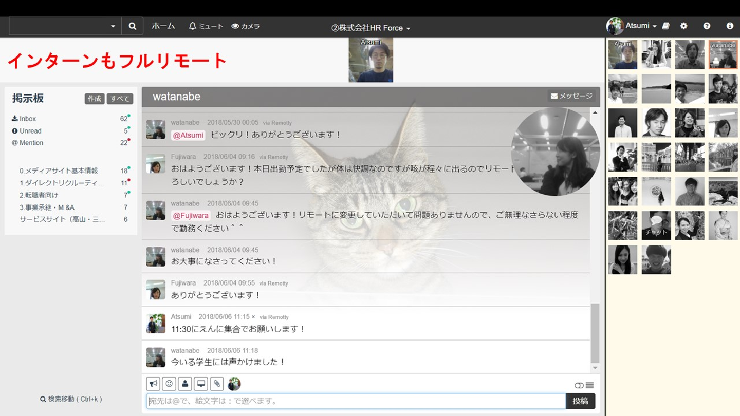This screenshot has width=740, height=416.
Task: Focus the message input field
Action: pos(356,401)
